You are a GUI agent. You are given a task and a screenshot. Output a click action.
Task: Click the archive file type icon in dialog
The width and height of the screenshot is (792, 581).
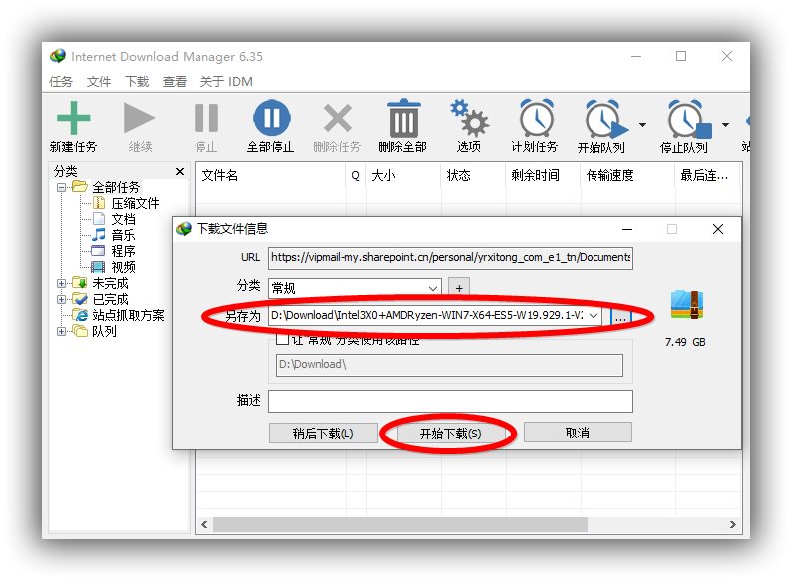point(687,304)
